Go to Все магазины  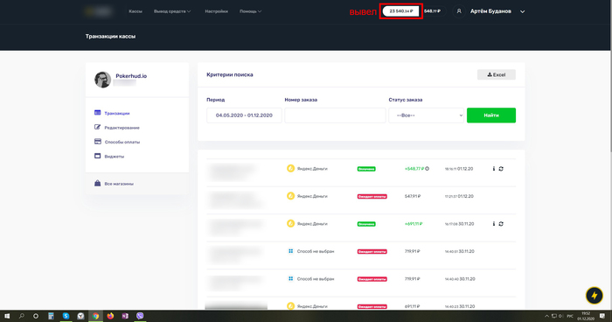pos(119,184)
